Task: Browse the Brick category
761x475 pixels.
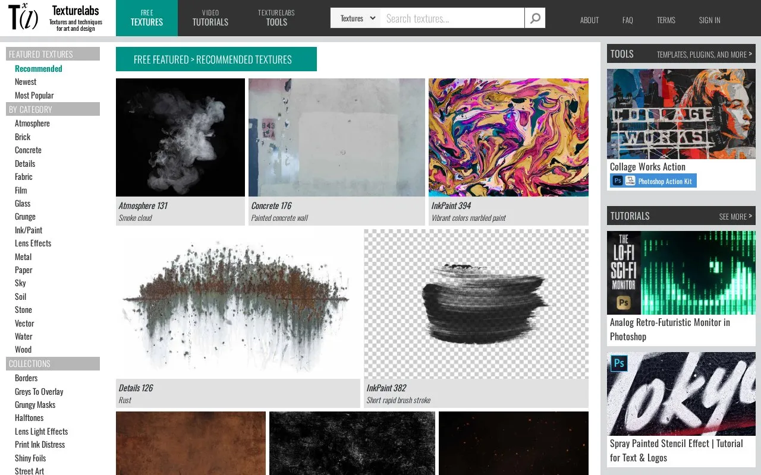Action: pyautogui.click(x=23, y=137)
